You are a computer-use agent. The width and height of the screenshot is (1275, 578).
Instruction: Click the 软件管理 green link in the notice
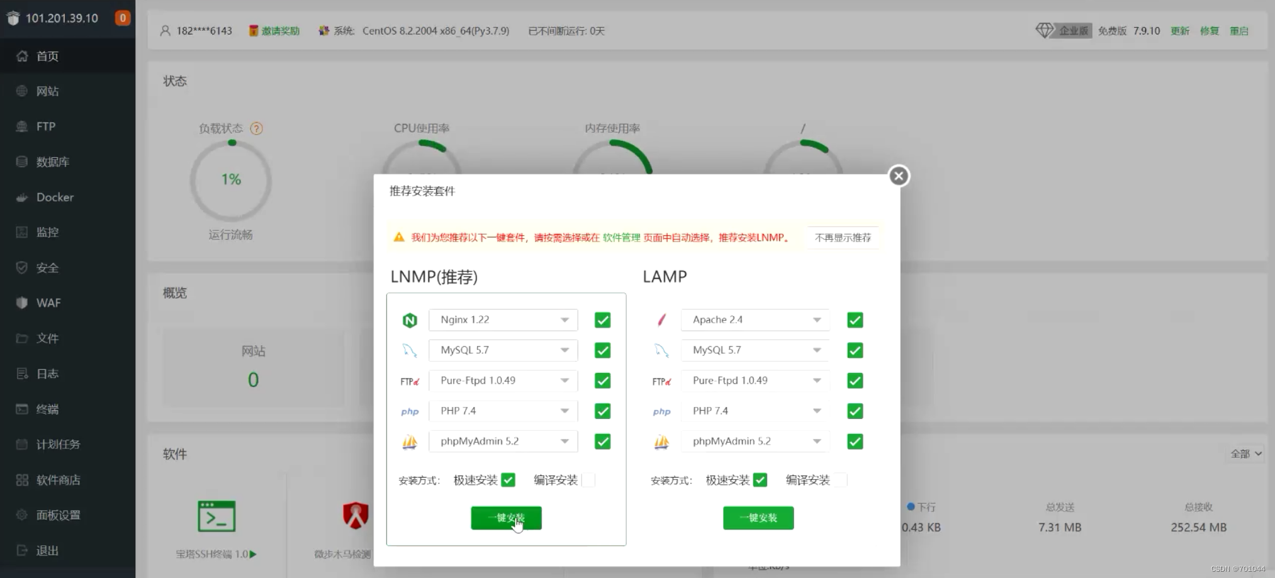(x=621, y=238)
